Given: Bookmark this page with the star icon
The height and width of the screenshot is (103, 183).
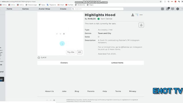Looking at the screenshot, I should [161, 2].
